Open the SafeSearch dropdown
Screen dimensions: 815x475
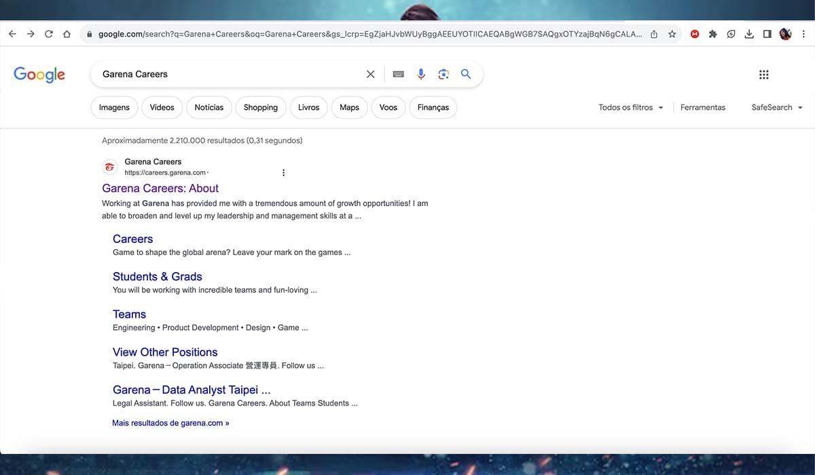pos(777,107)
